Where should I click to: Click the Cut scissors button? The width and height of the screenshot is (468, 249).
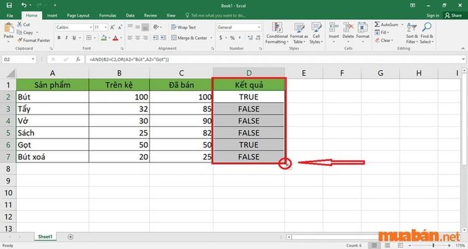click(x=23, y=25)
